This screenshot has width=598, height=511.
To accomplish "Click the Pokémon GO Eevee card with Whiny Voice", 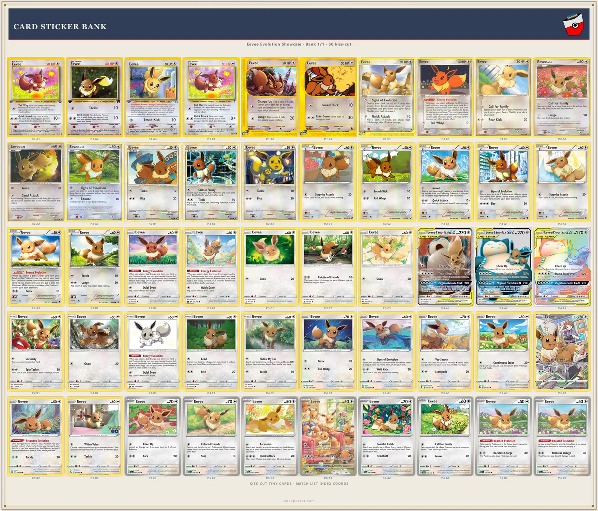I will point(94,437).
